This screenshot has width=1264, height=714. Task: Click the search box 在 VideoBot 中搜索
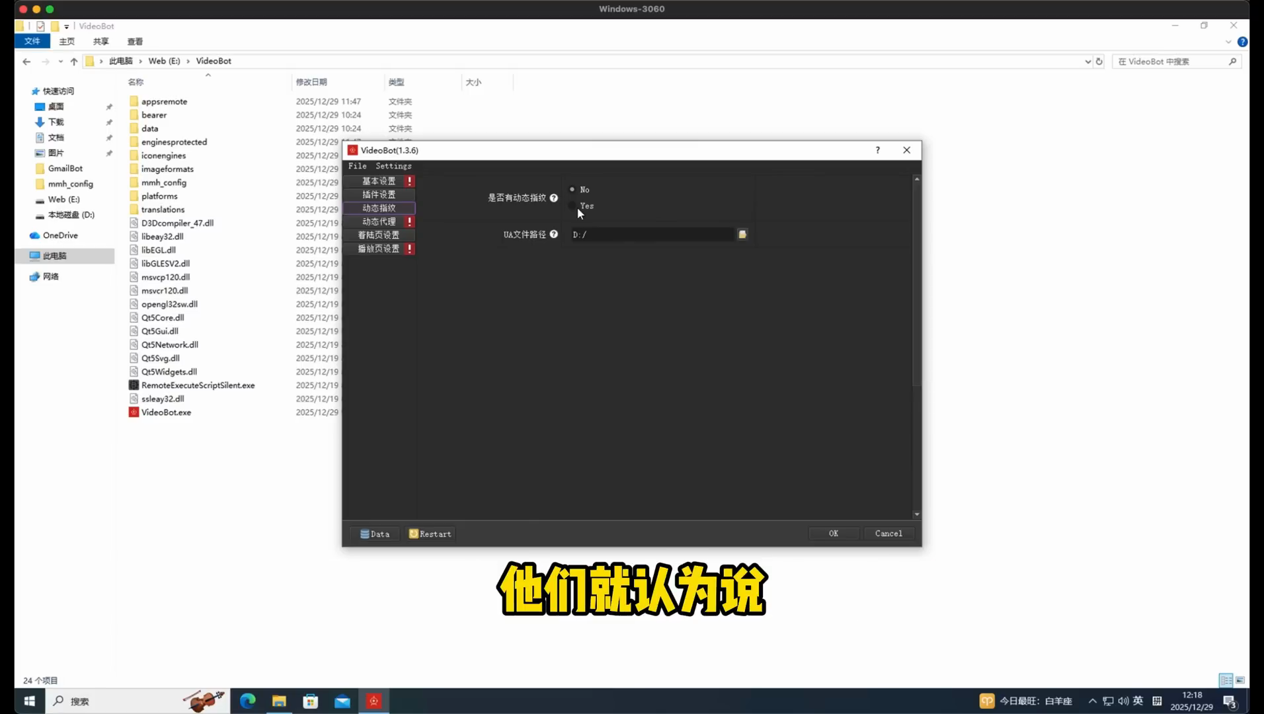(x=1177, y=61)
